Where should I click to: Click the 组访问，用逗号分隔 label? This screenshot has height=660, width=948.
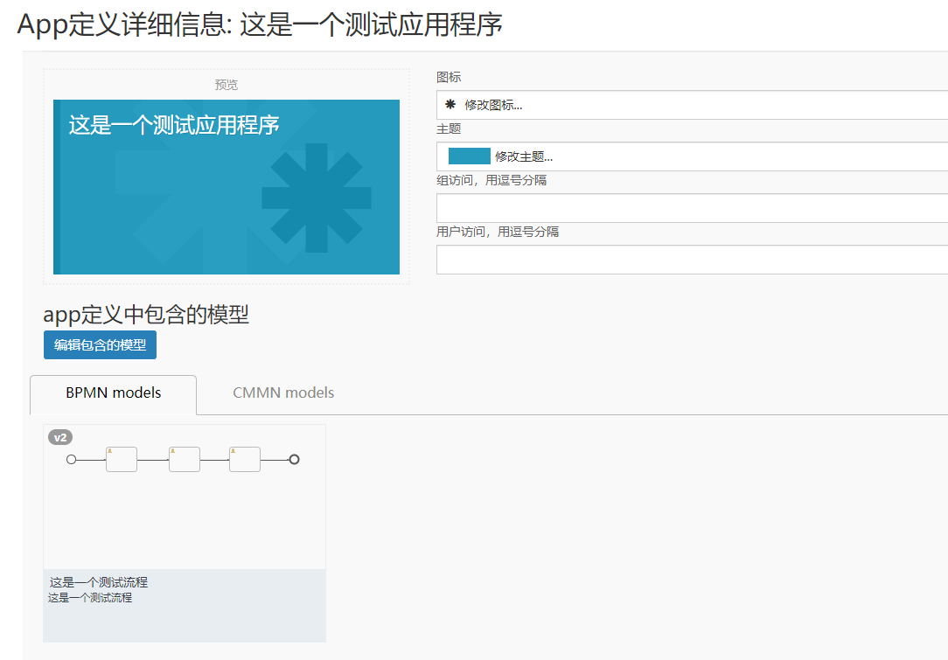point(491,179)
